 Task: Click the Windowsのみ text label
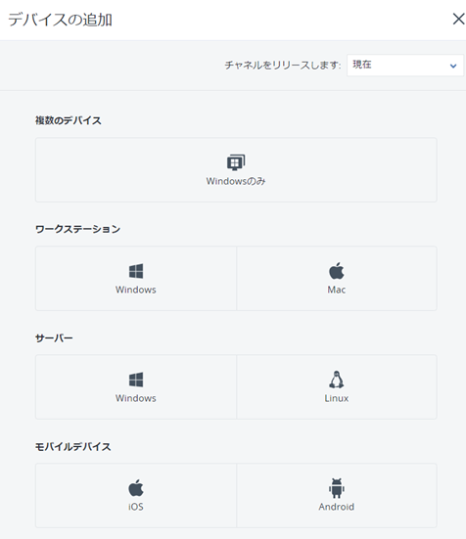point(236,181)
